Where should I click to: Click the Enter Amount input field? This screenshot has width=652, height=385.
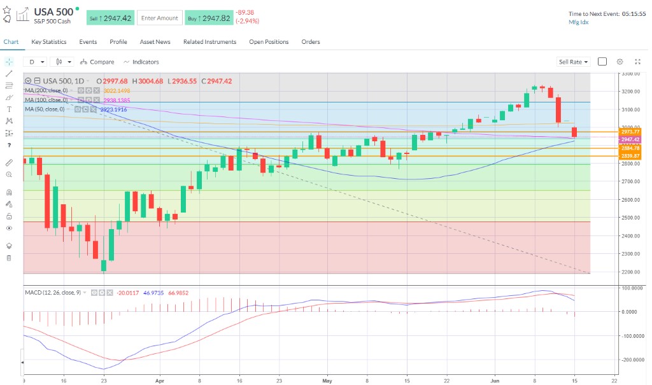(159, 18)
